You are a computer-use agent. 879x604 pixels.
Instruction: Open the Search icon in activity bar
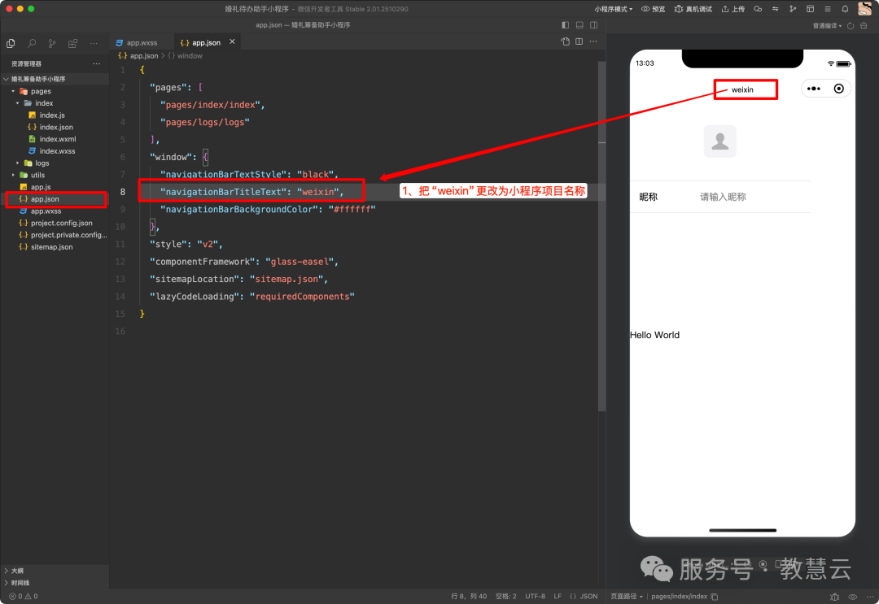(x=32, y=43)
